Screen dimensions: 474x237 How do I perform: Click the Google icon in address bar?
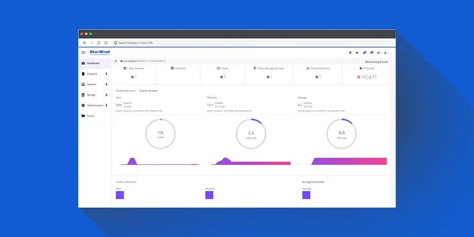(116, 43)
